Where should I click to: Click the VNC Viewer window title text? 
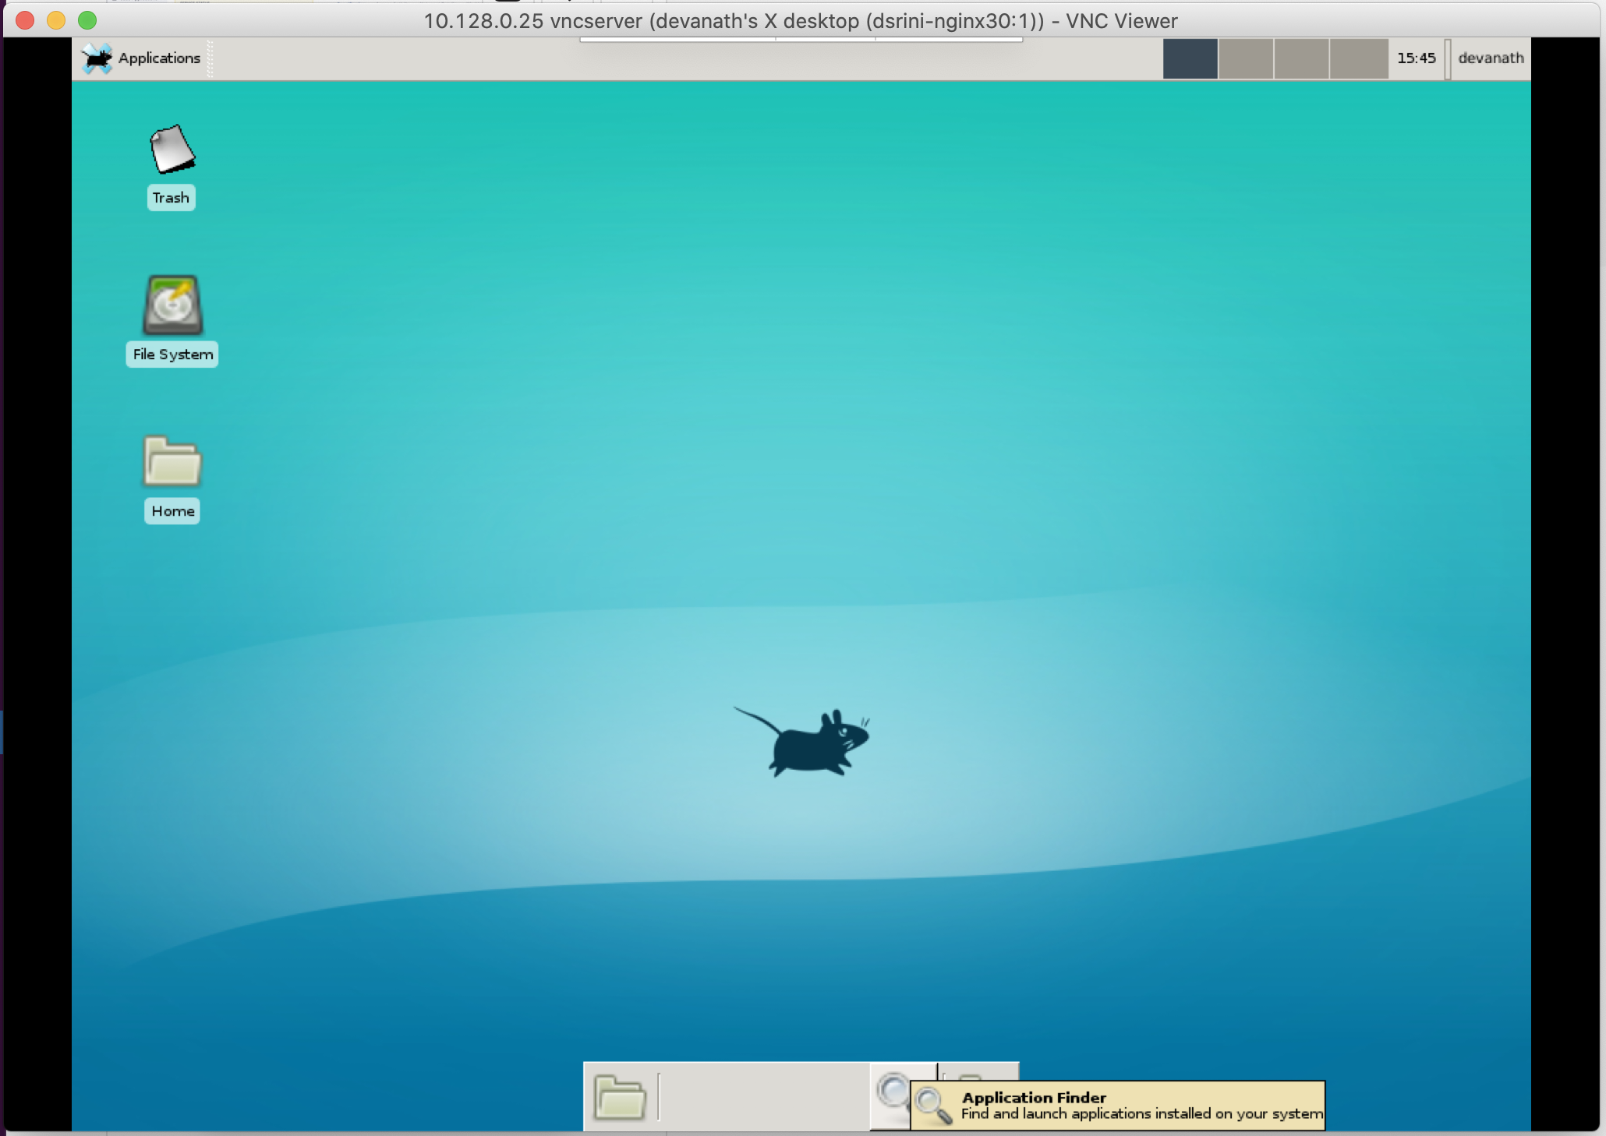800,21
